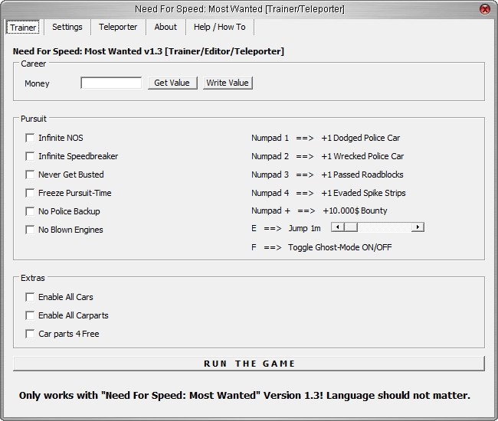Click the bold v1.3 Trainer/Editor/Teleporter heading
498x421 pixels.
point(149,51)
